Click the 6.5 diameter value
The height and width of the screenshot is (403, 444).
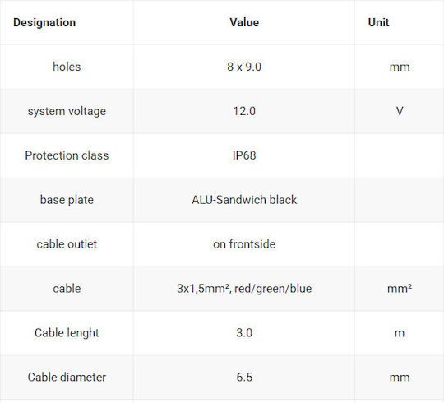click(244, 378)
